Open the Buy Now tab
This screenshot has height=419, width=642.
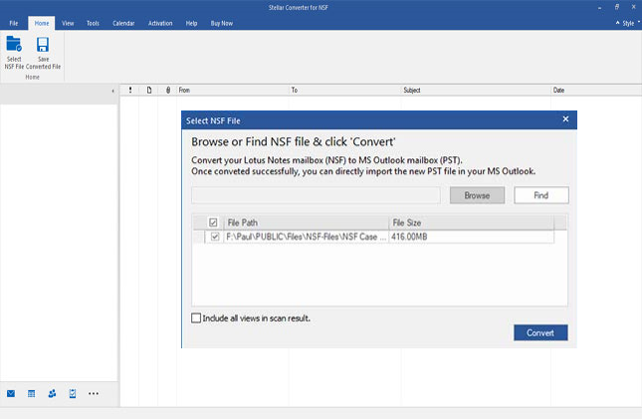point(222,23)
